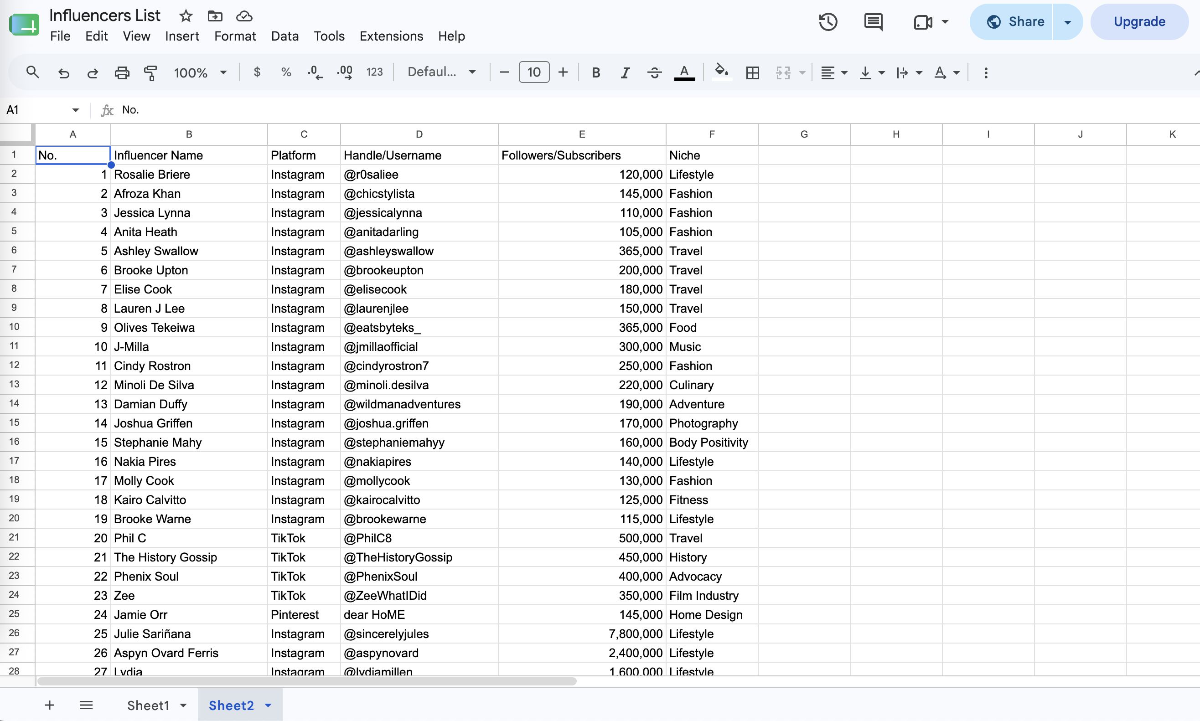
Task: Open the File menu
Action: pyautogui.click(x=60, y=36)
